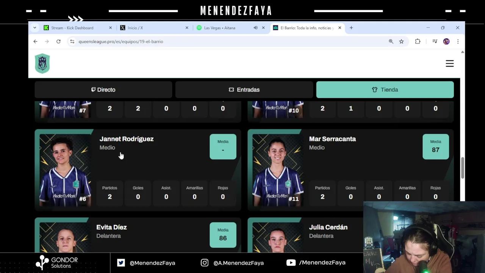The width and height of the screenshot is (485, 273).
Task: Click the #10 player's jersey photo
Action: tap(278, 110)
